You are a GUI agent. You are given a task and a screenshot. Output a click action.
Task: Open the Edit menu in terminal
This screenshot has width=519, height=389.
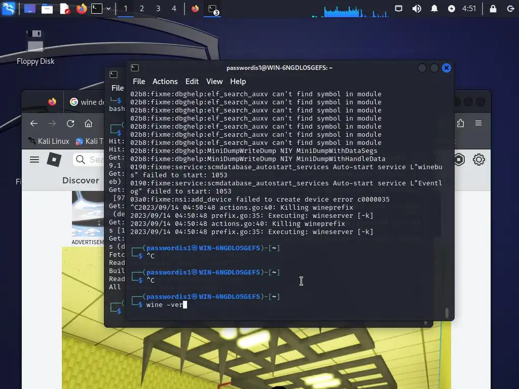[192, 82]
